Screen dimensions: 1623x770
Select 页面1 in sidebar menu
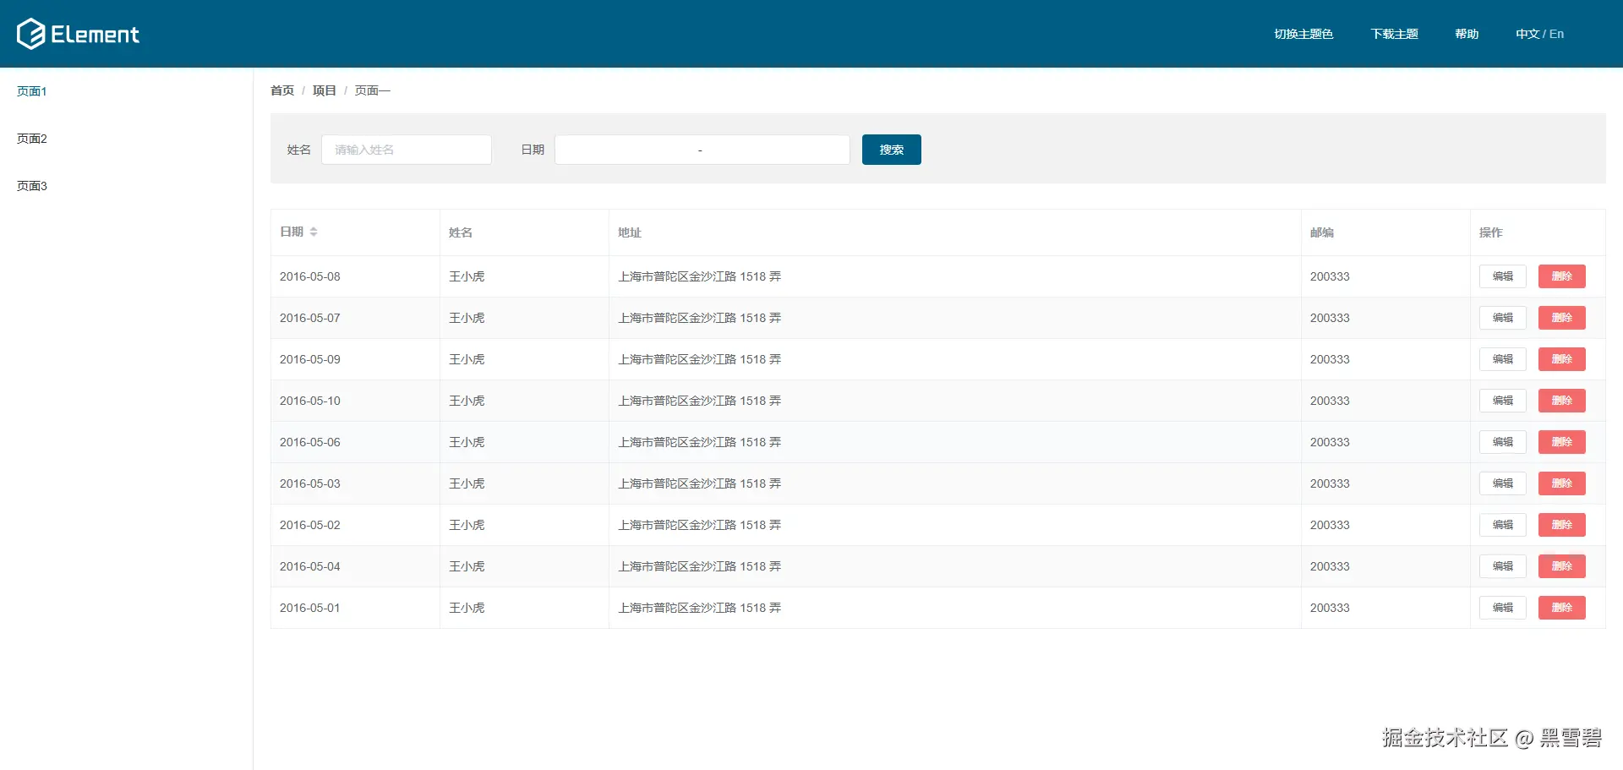(x=32, y=91)
